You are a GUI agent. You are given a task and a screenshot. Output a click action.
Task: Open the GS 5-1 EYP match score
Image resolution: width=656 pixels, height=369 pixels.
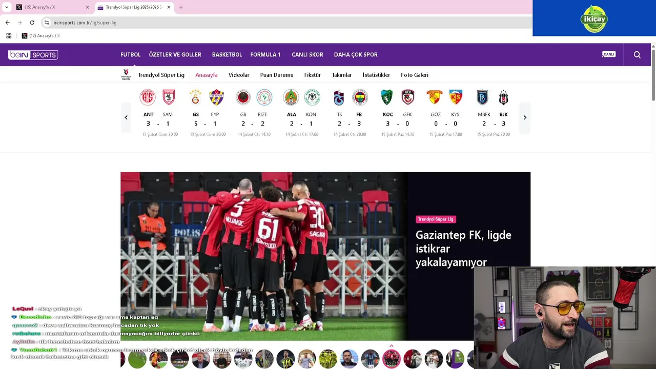(206, 124)
